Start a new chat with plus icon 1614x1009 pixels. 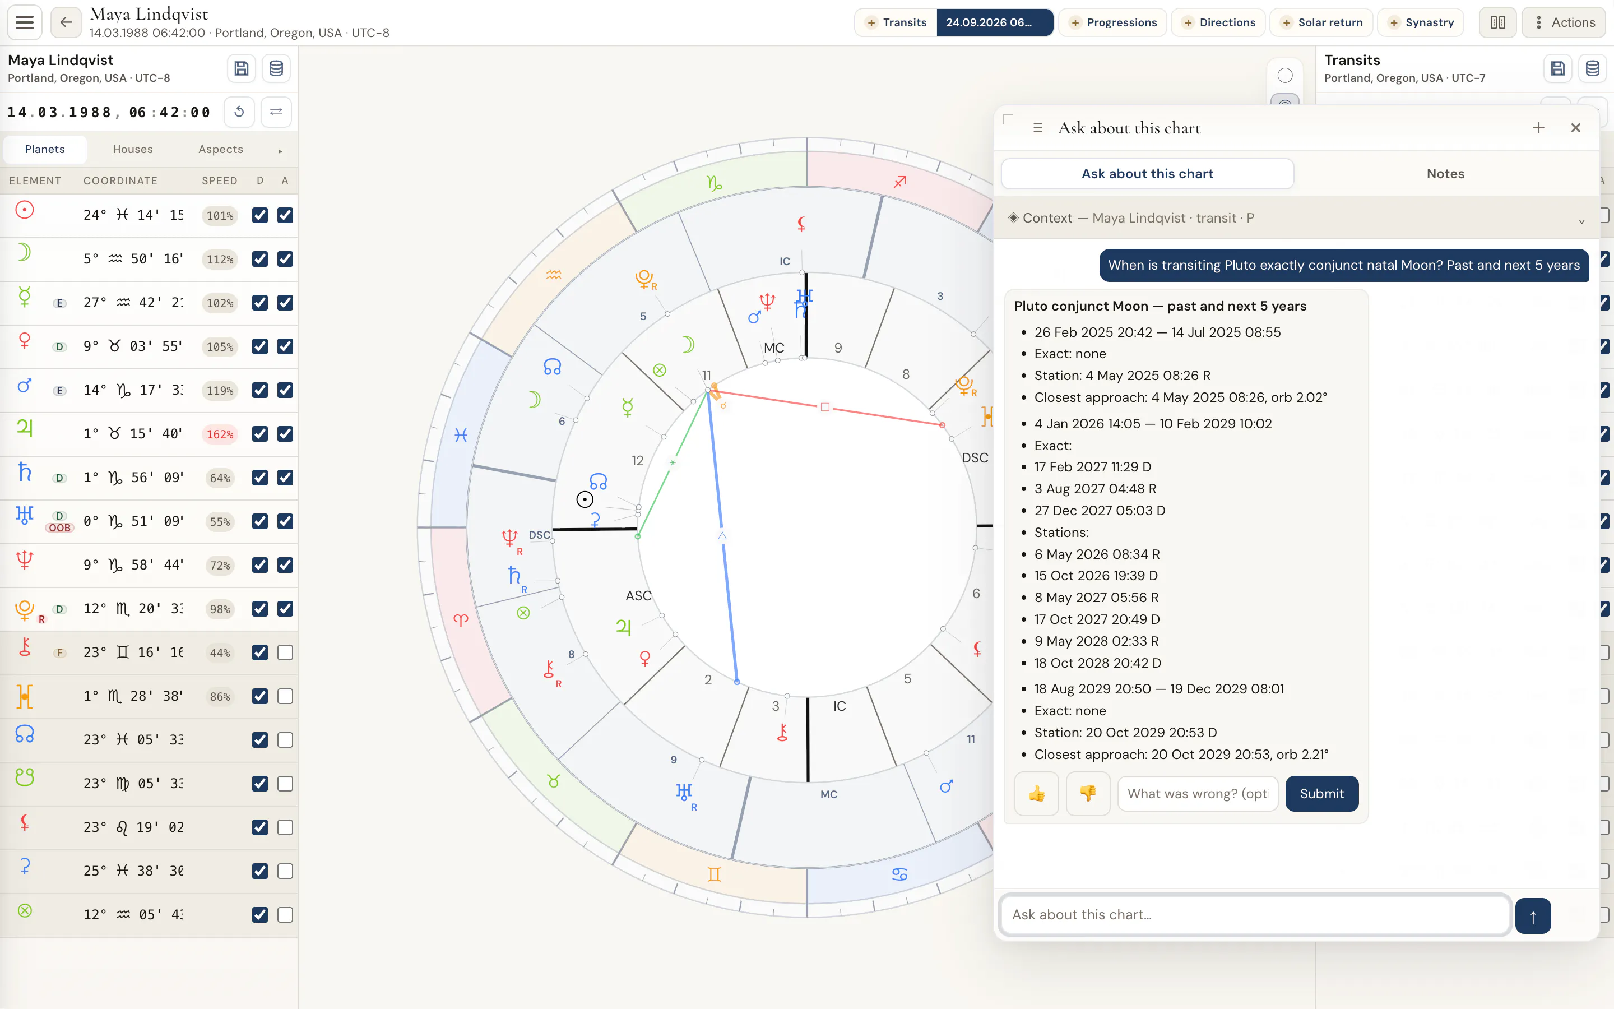1539,127
